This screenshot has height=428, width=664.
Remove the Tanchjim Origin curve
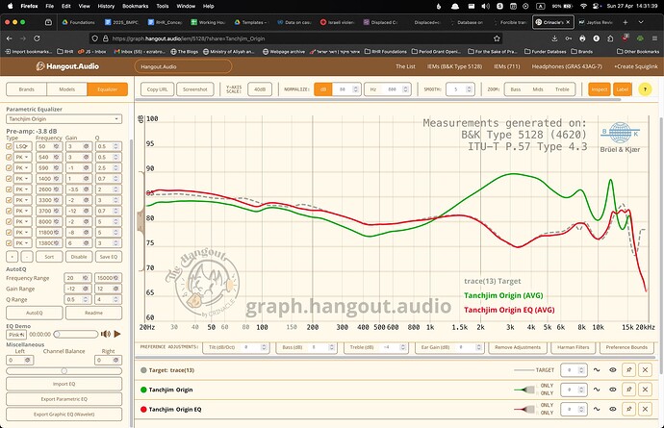(x=645, y=390)
